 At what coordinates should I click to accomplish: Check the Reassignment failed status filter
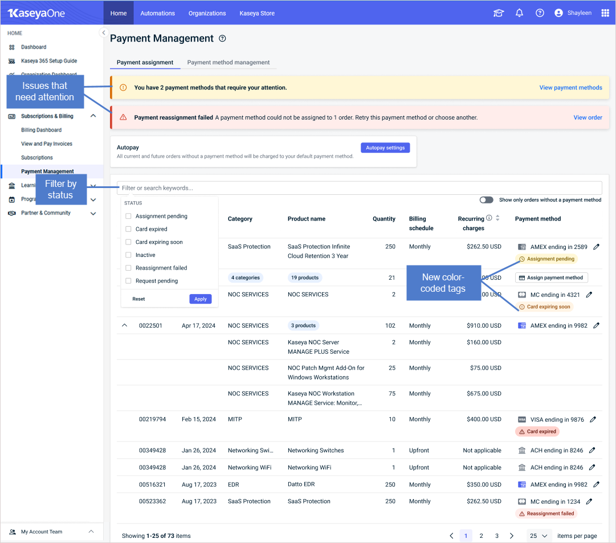[x=128, y=268]
